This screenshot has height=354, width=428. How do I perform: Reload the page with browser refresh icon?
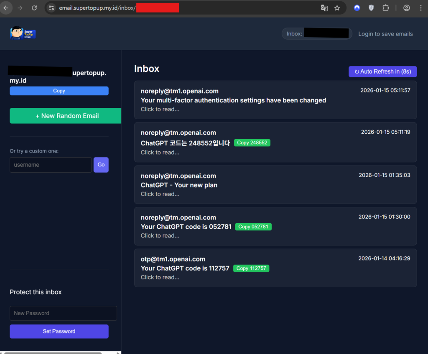click(x=34, y=8)
